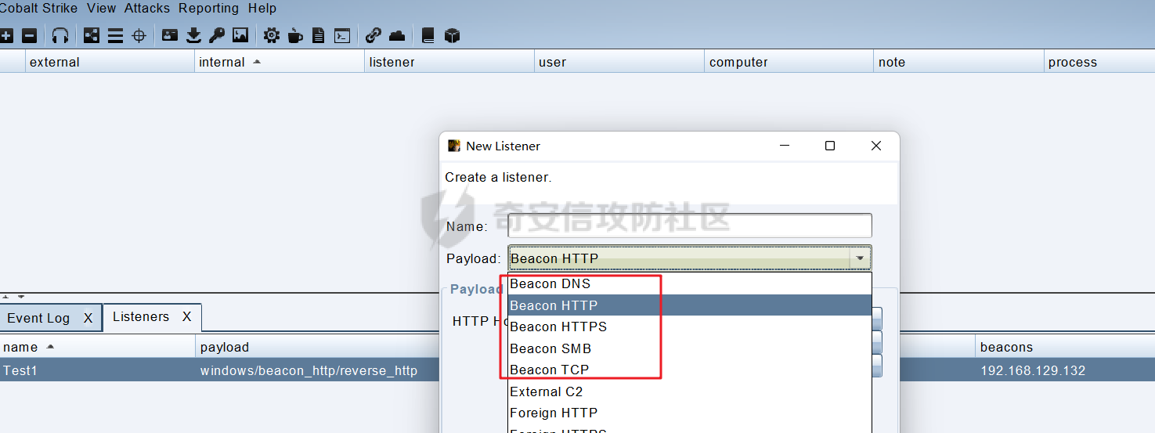Viewport: 1155px width, 433px height.
Task: Click the cube About icon
Action: pyautogui.click(x=452, y=35)
